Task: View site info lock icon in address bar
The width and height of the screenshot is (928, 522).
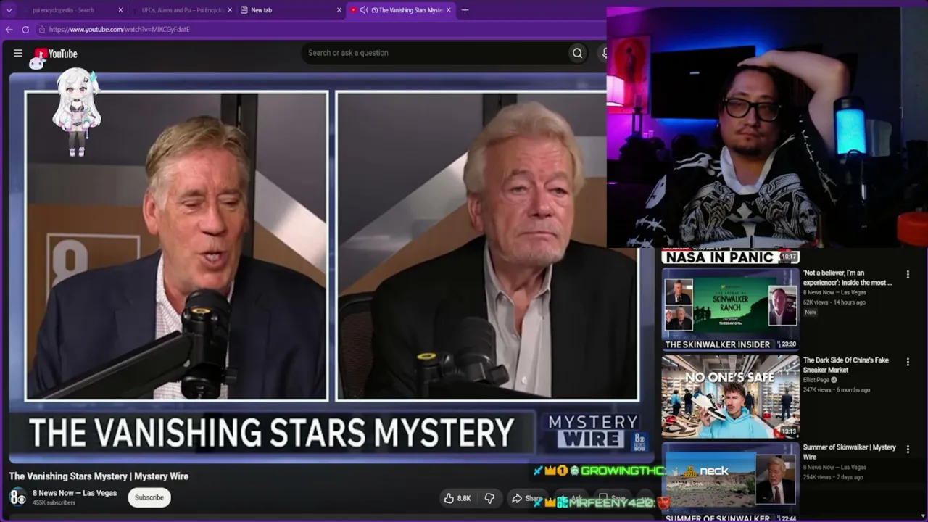Action: pyautogui.click(x=43, y=30)
